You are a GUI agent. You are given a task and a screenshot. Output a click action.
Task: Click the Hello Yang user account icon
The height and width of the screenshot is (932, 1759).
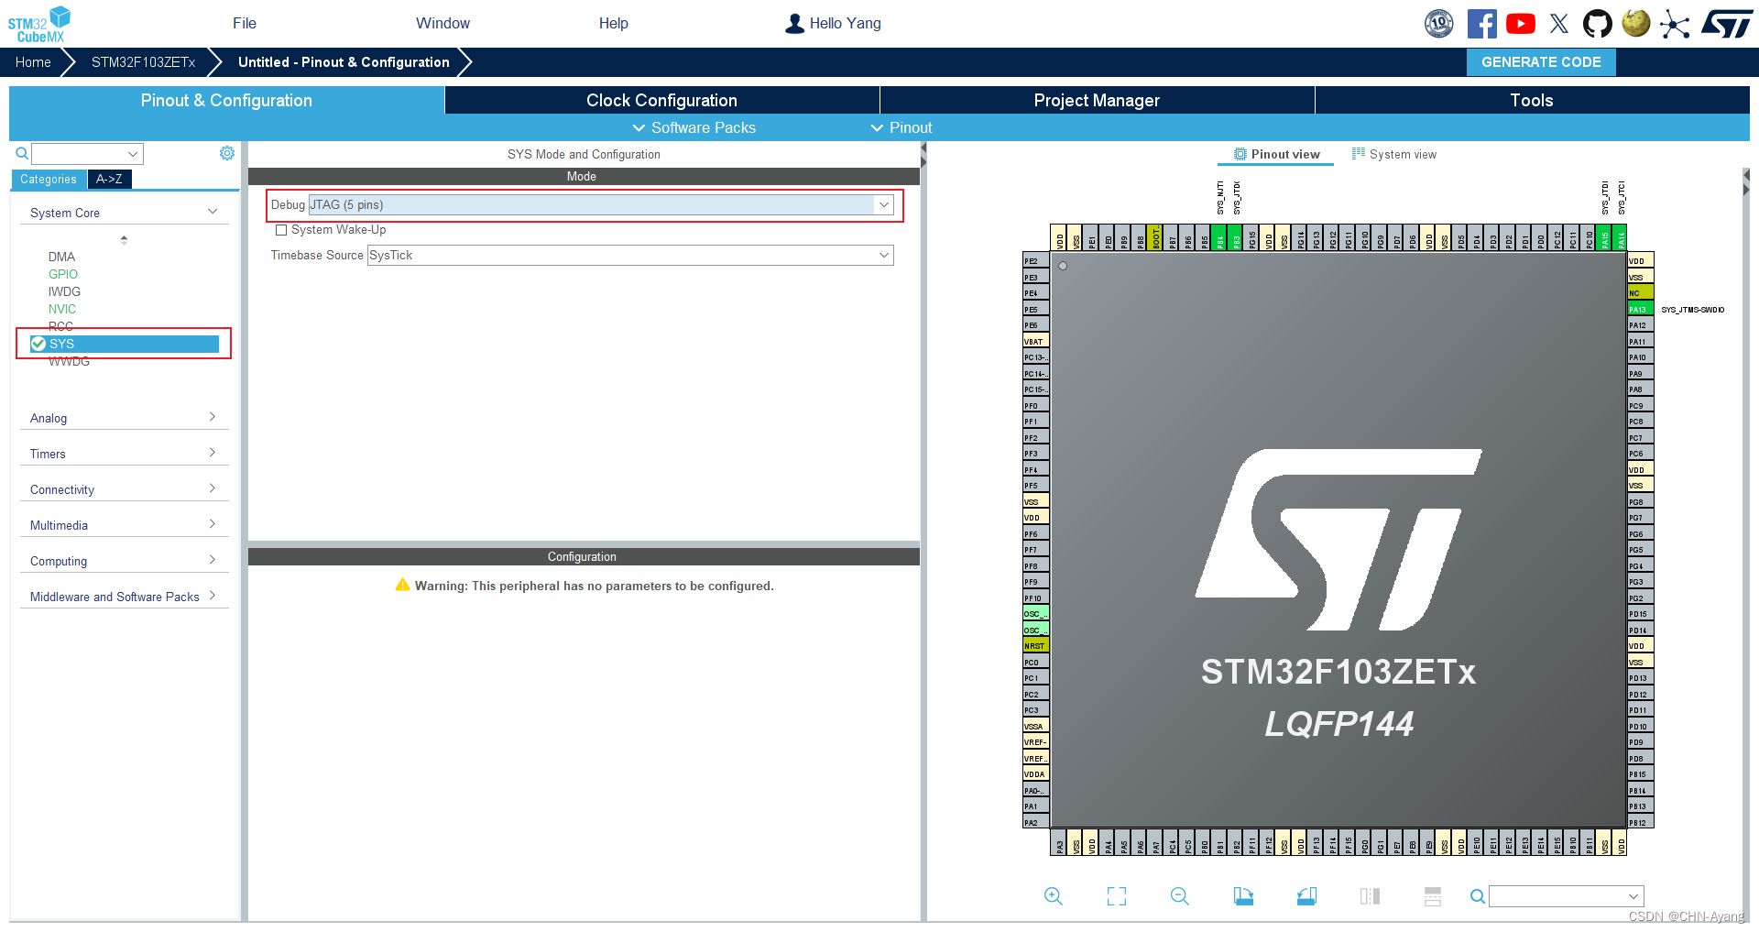[794, 24]
